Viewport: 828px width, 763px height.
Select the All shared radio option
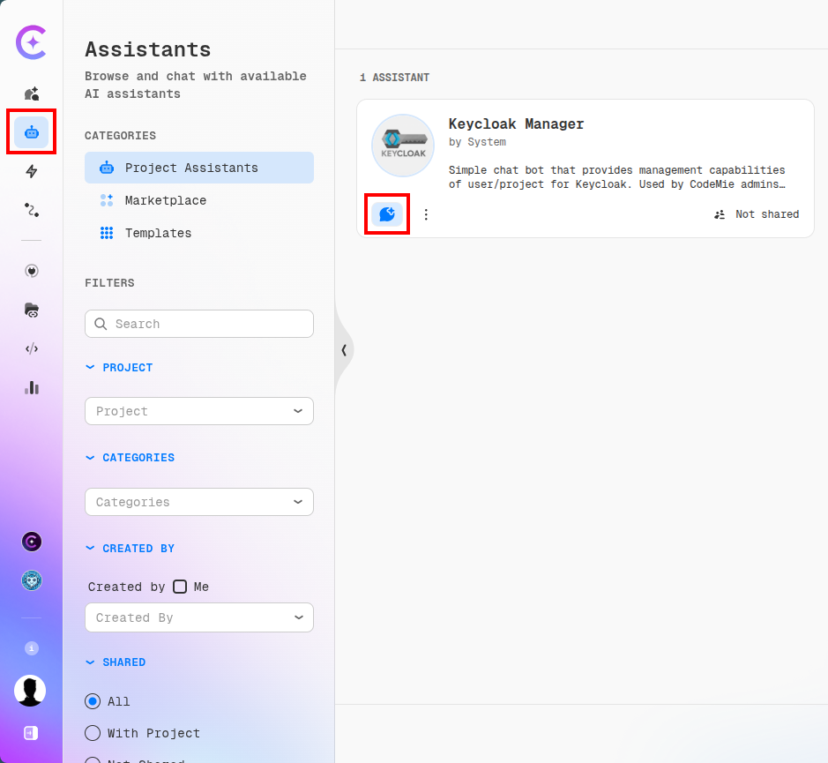93,701
